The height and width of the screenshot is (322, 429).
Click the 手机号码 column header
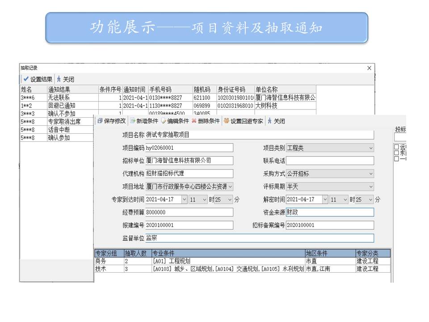tap(171, 89)
